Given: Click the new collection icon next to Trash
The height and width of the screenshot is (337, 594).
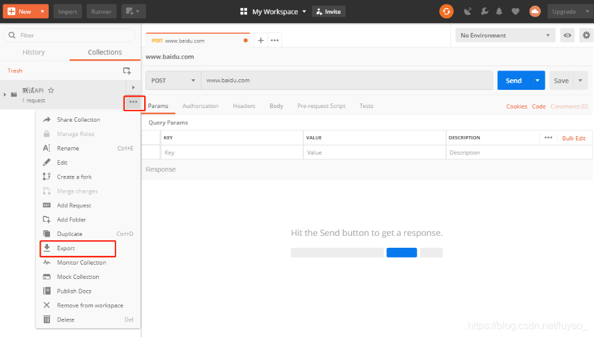Looking at the screenshot, I should click(127, 71).
